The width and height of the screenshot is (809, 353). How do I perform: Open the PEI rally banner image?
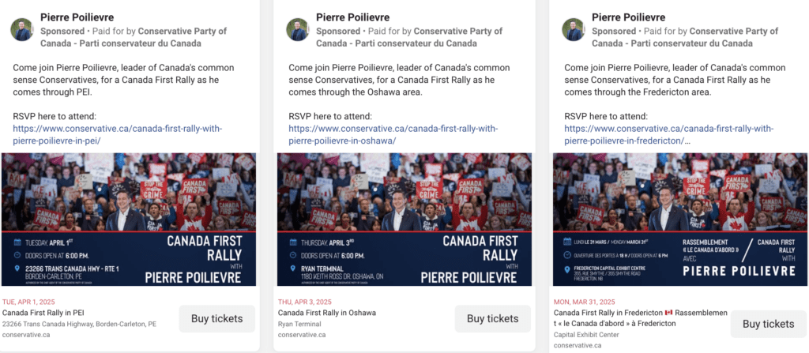128,219
